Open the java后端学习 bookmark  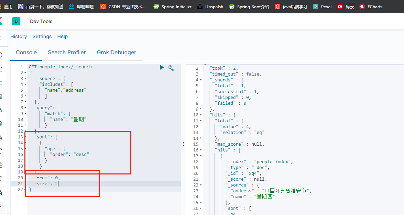coord(291,7)
